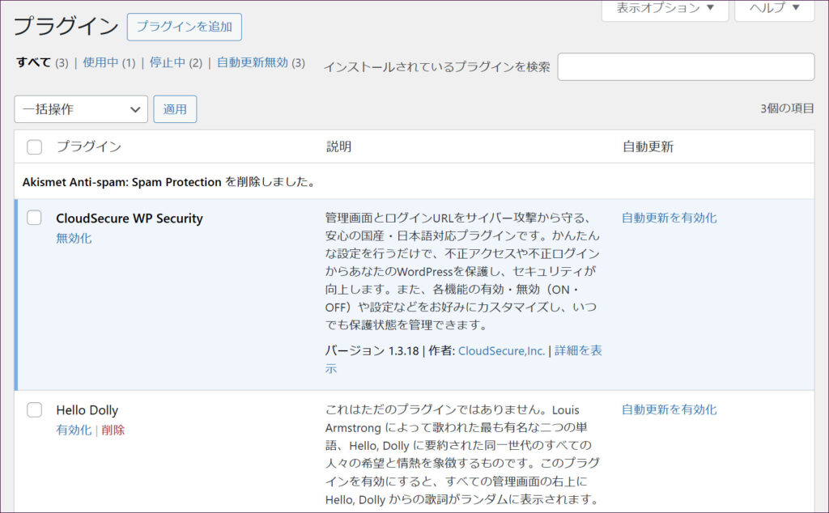Activate Hello Dolly via 有効化 link
The image size is (829, 513).
(x=74, y=430)
